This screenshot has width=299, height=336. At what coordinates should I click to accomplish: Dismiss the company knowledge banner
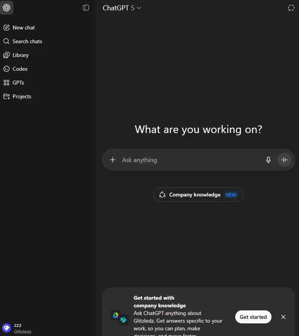[283, 317]
